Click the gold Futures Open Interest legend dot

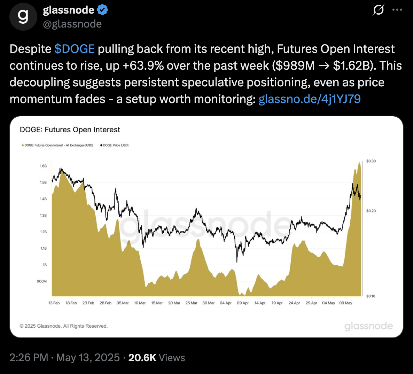tap(23, 145)
